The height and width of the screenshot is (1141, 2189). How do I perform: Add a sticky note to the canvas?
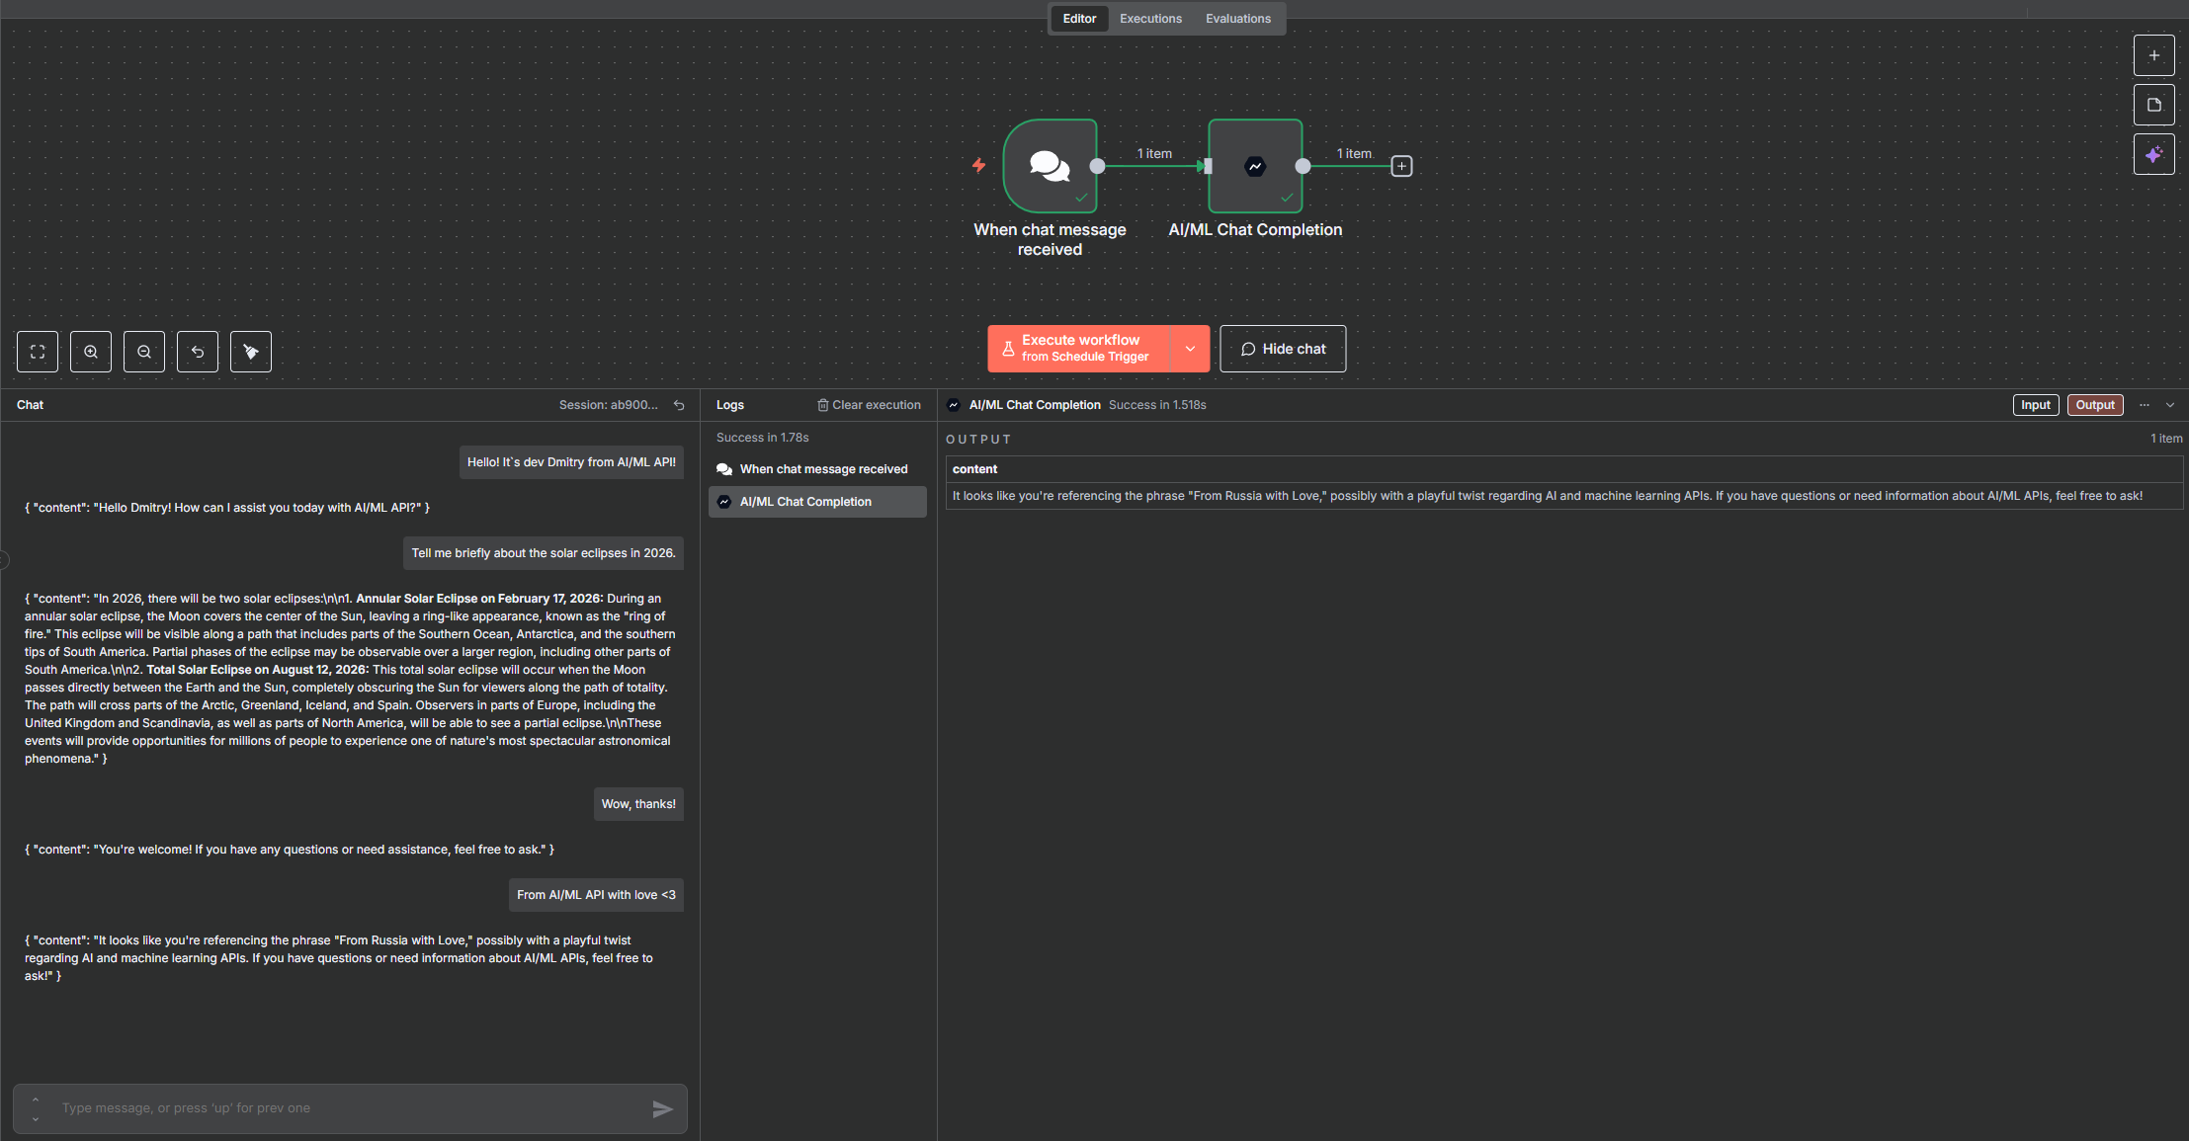tap(2153, 105)
